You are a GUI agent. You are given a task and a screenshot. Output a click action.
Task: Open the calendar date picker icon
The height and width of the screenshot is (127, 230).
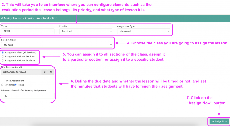tap(51, 72)
